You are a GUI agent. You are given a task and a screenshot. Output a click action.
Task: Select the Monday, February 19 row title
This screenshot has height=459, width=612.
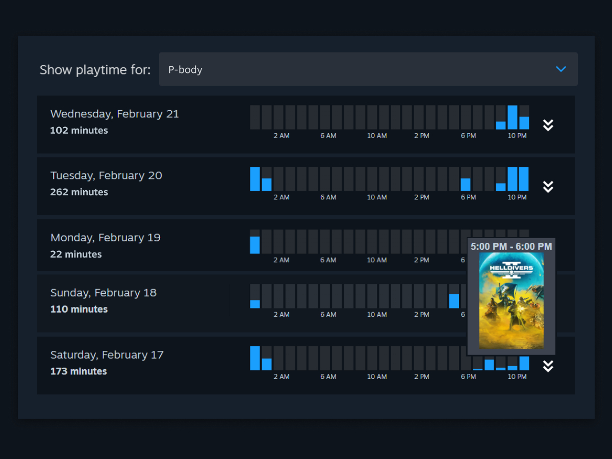[106, 238]
